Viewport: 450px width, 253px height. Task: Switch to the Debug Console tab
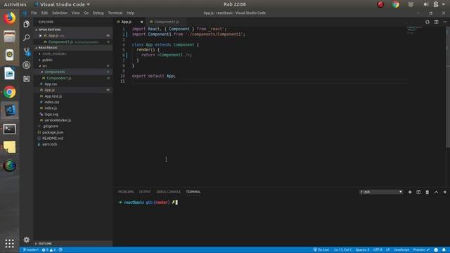click(169, 192)
